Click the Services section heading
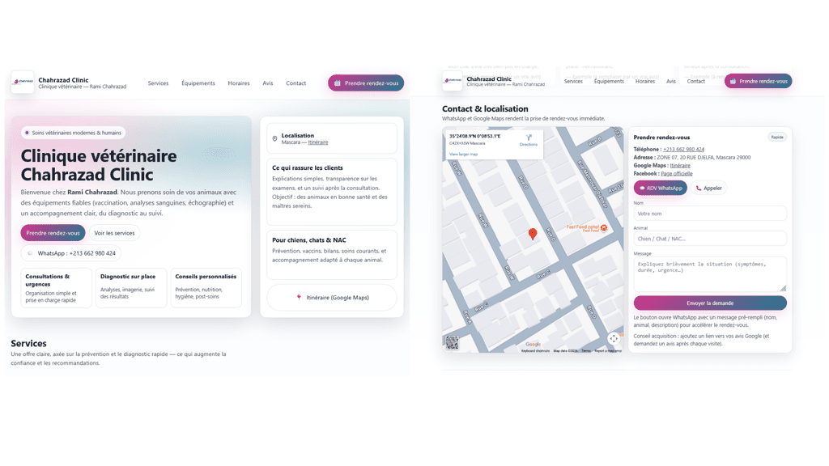The height and width of the screenshot is (466, 829). (x=28, y=343)
